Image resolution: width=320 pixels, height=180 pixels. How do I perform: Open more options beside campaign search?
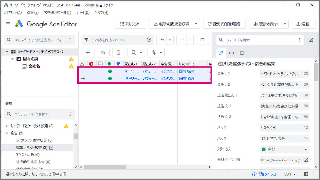[x=70, y=40]
